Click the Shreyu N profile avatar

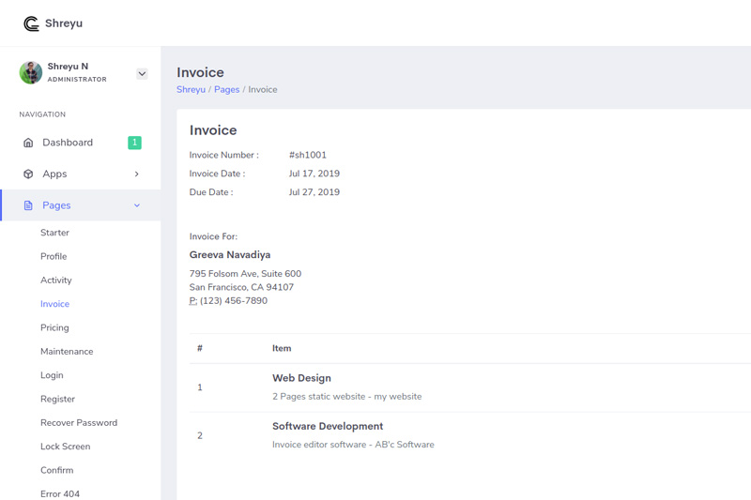tap(31, 73)
